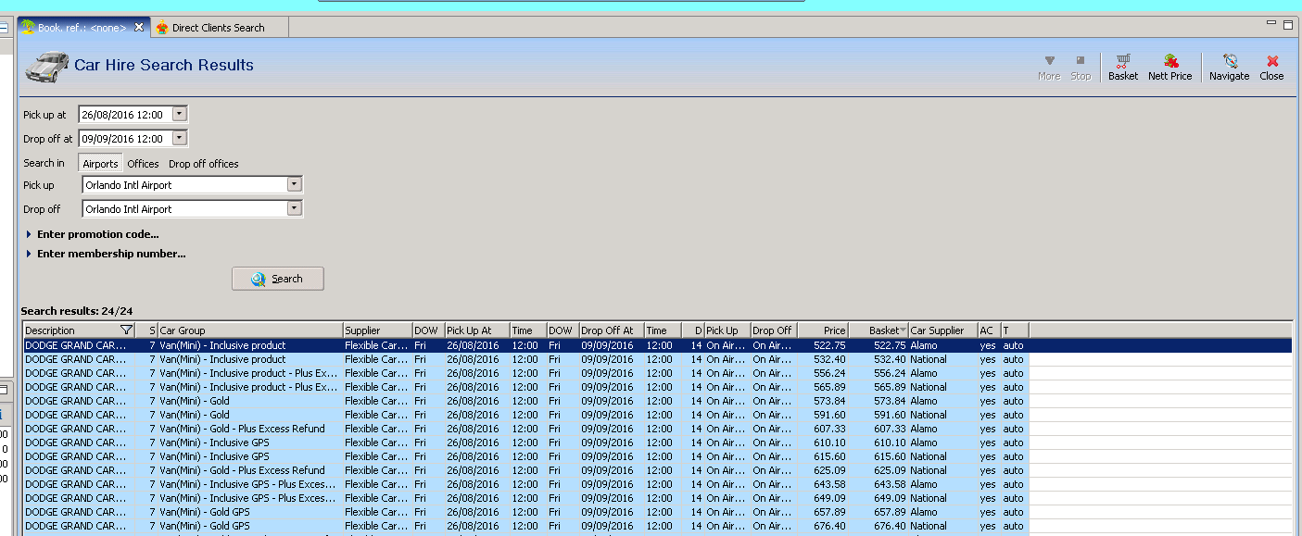Select the result row priced 522.75
Screen dimensions: 1302x536
pyautogui.click(x=657, y=345)
